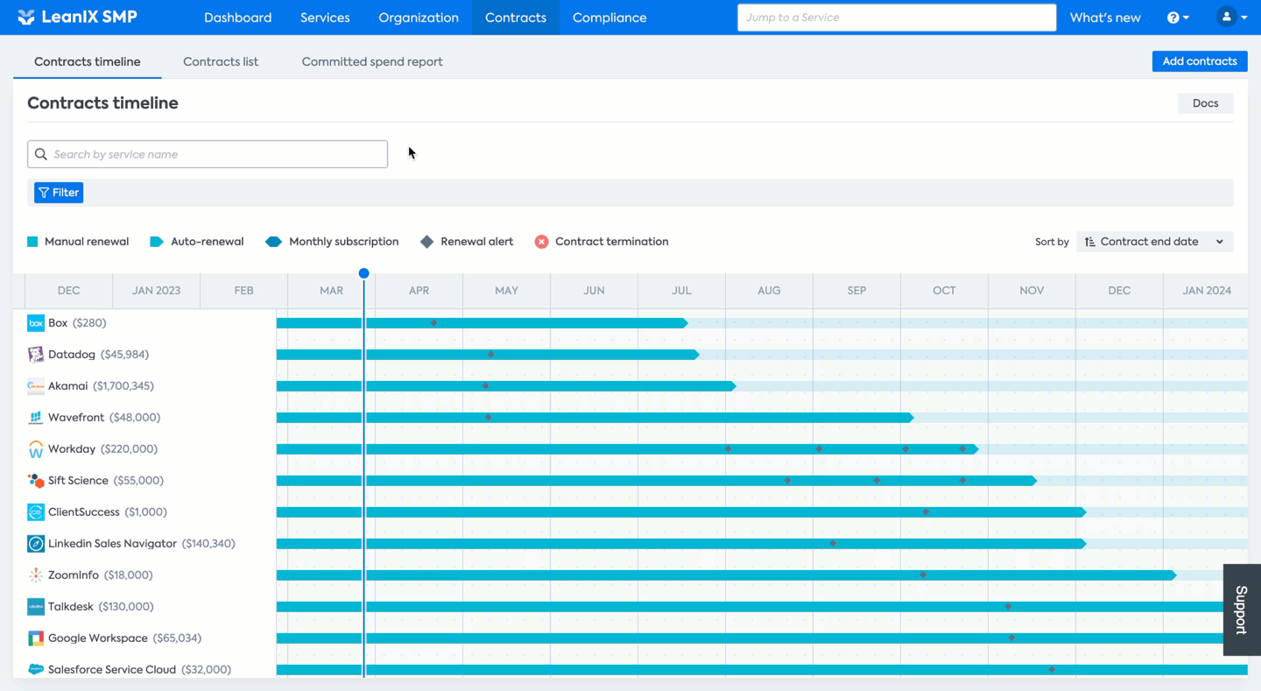Open the Dashboard menu
This screenshot has height=691, width=1261.
click(237, 18)
